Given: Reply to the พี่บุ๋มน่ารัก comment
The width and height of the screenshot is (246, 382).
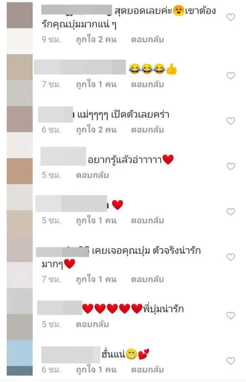Looking at the screenshot, I should [x=92, y=324].
